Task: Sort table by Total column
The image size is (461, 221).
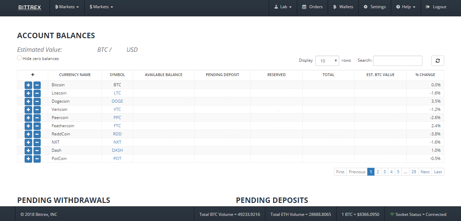Action: tap(328, 75)
